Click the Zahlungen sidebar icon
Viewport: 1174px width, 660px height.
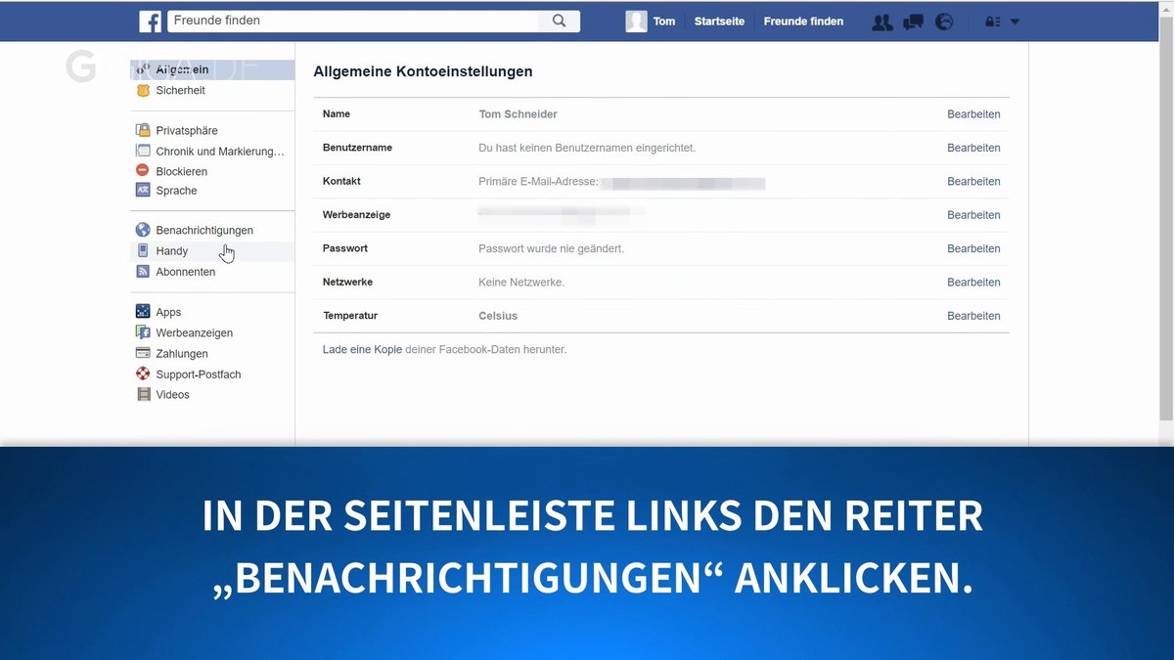pos(144,353)
